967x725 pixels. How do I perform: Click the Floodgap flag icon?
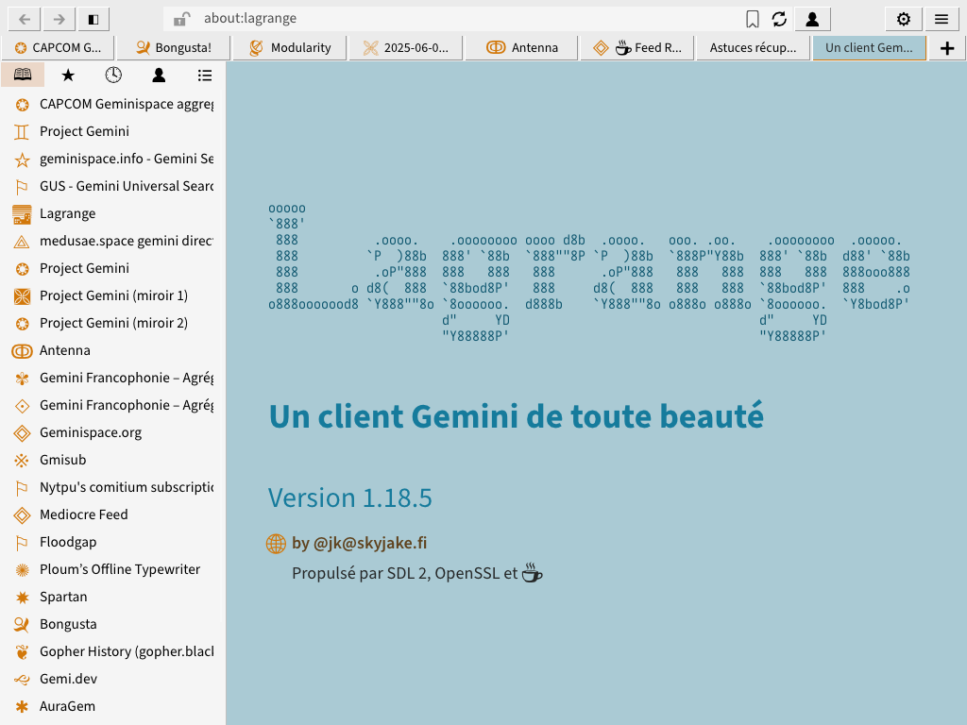click(23, 543)
